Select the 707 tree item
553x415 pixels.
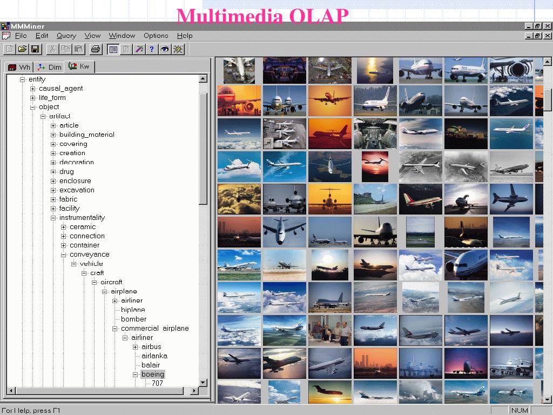click(x=157, y=383)
